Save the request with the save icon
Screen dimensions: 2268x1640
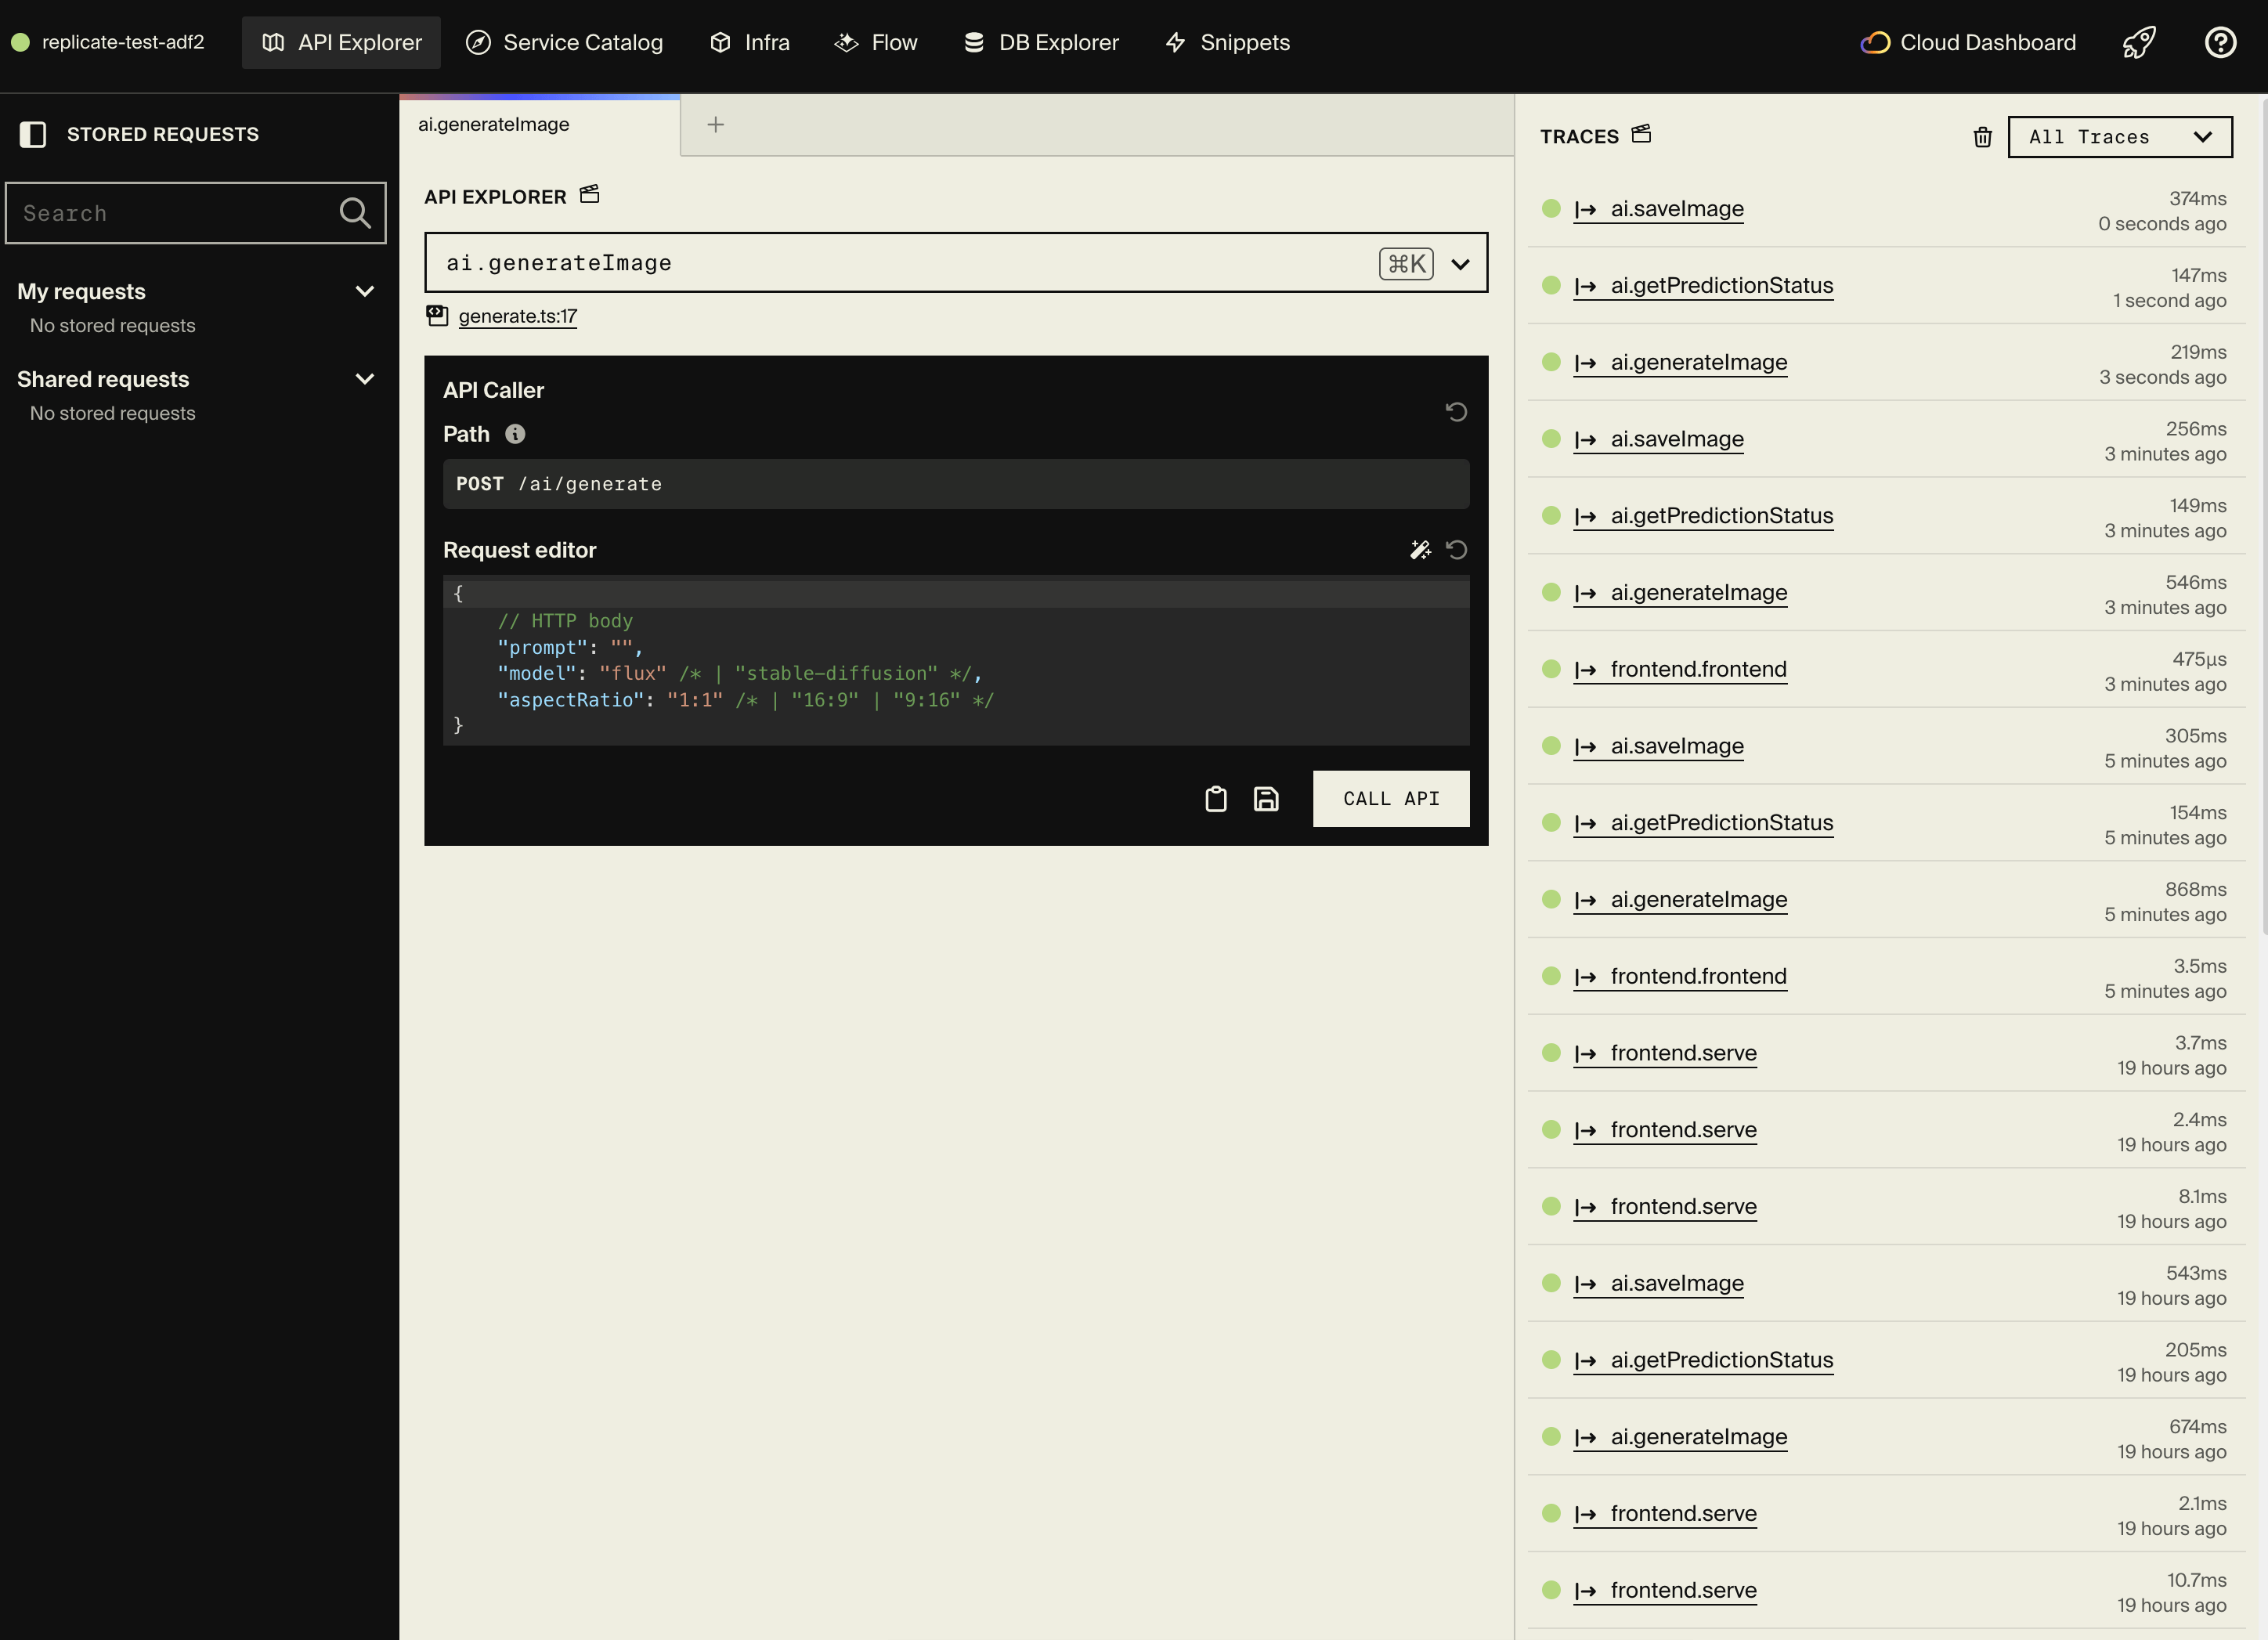click(x=1266, y=799)
